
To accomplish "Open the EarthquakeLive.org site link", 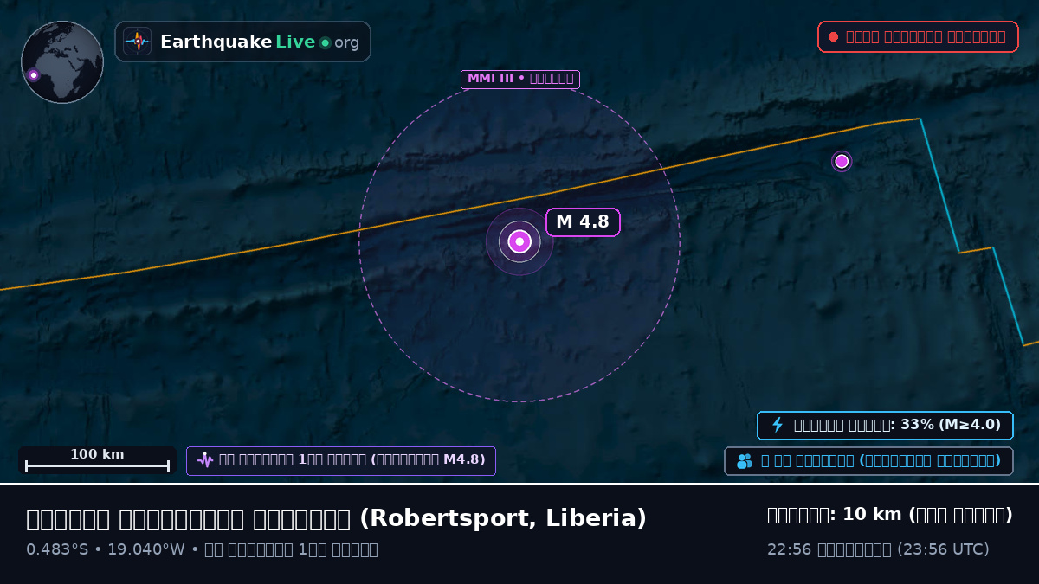I will click(242, 42).
